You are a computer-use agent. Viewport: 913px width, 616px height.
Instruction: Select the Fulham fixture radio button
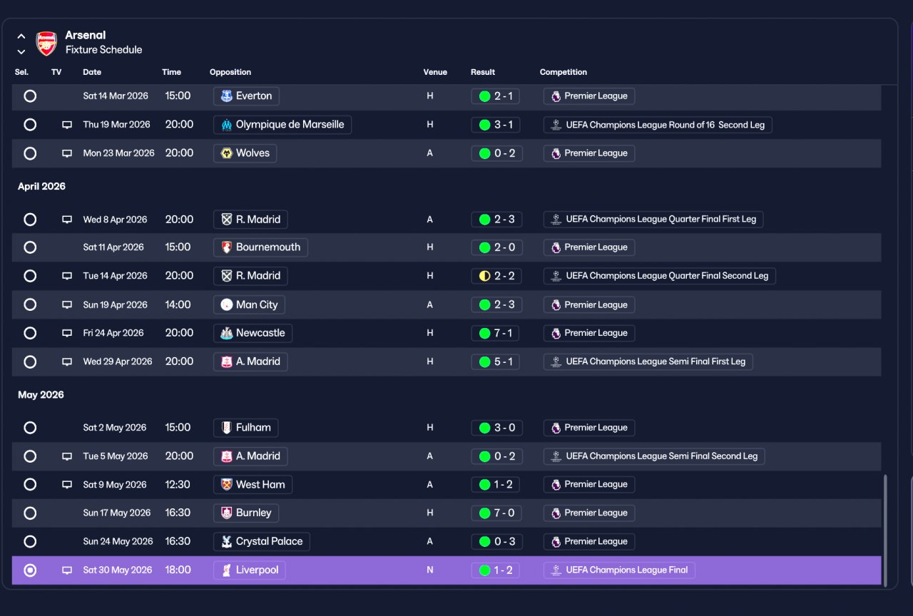[x=30, y=428]
